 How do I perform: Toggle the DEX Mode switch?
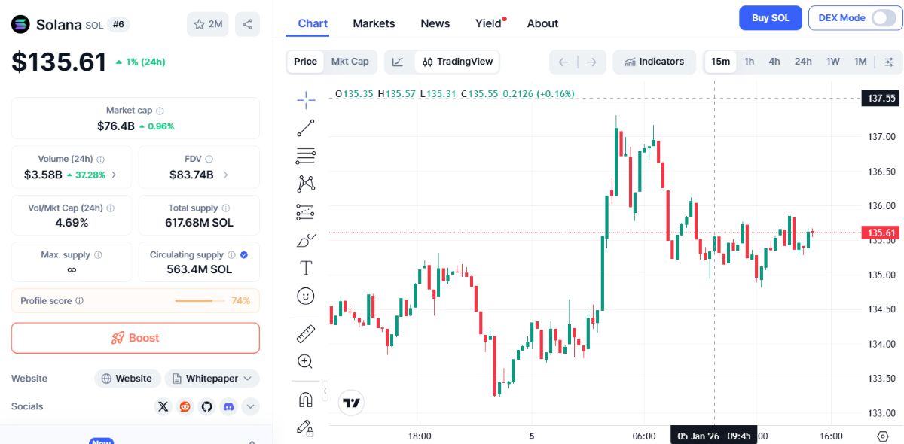point(883,18)
